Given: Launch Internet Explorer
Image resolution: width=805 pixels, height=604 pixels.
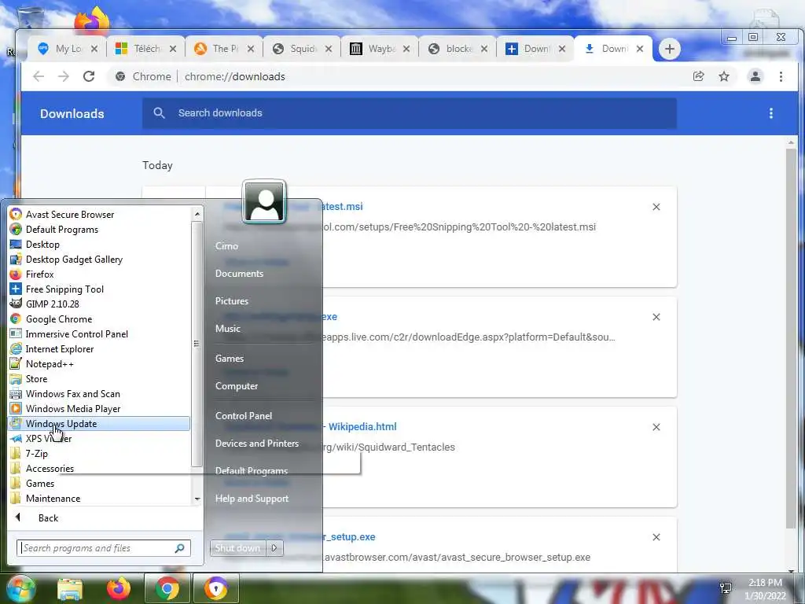Looking at the screenshot, I should point(60,348).
